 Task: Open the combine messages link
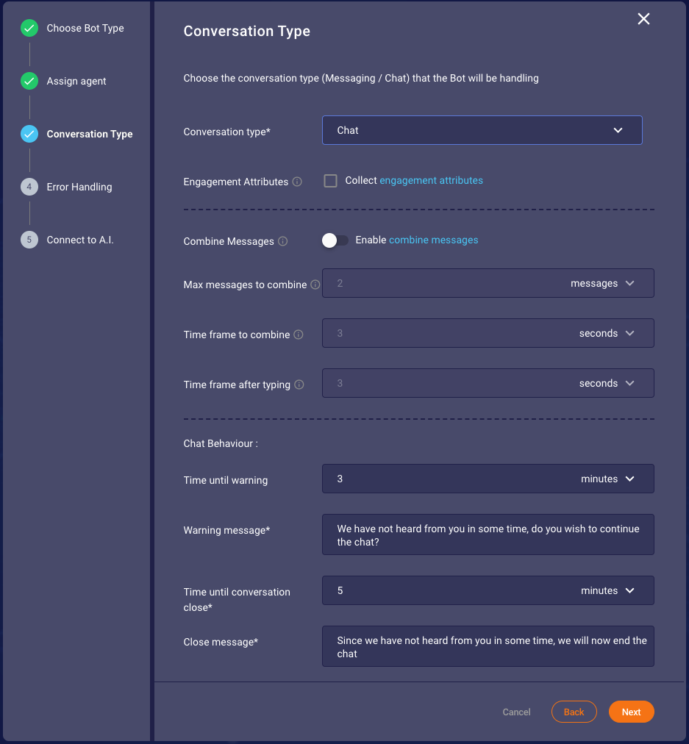[x=433, y=240]
